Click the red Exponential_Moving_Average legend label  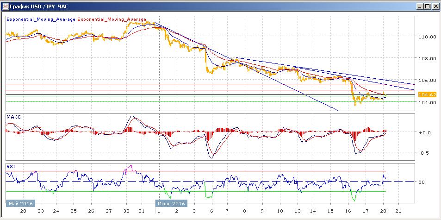click(x=112, y=19)
